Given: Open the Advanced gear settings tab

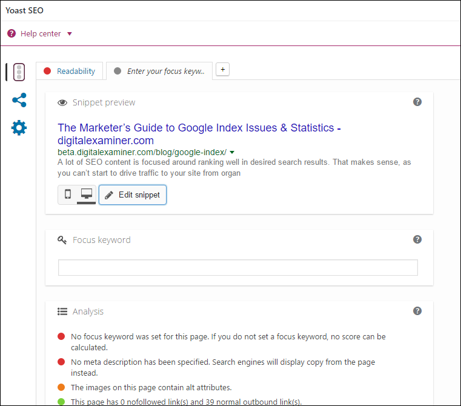Looking at the screenshot, I should 19,127.
